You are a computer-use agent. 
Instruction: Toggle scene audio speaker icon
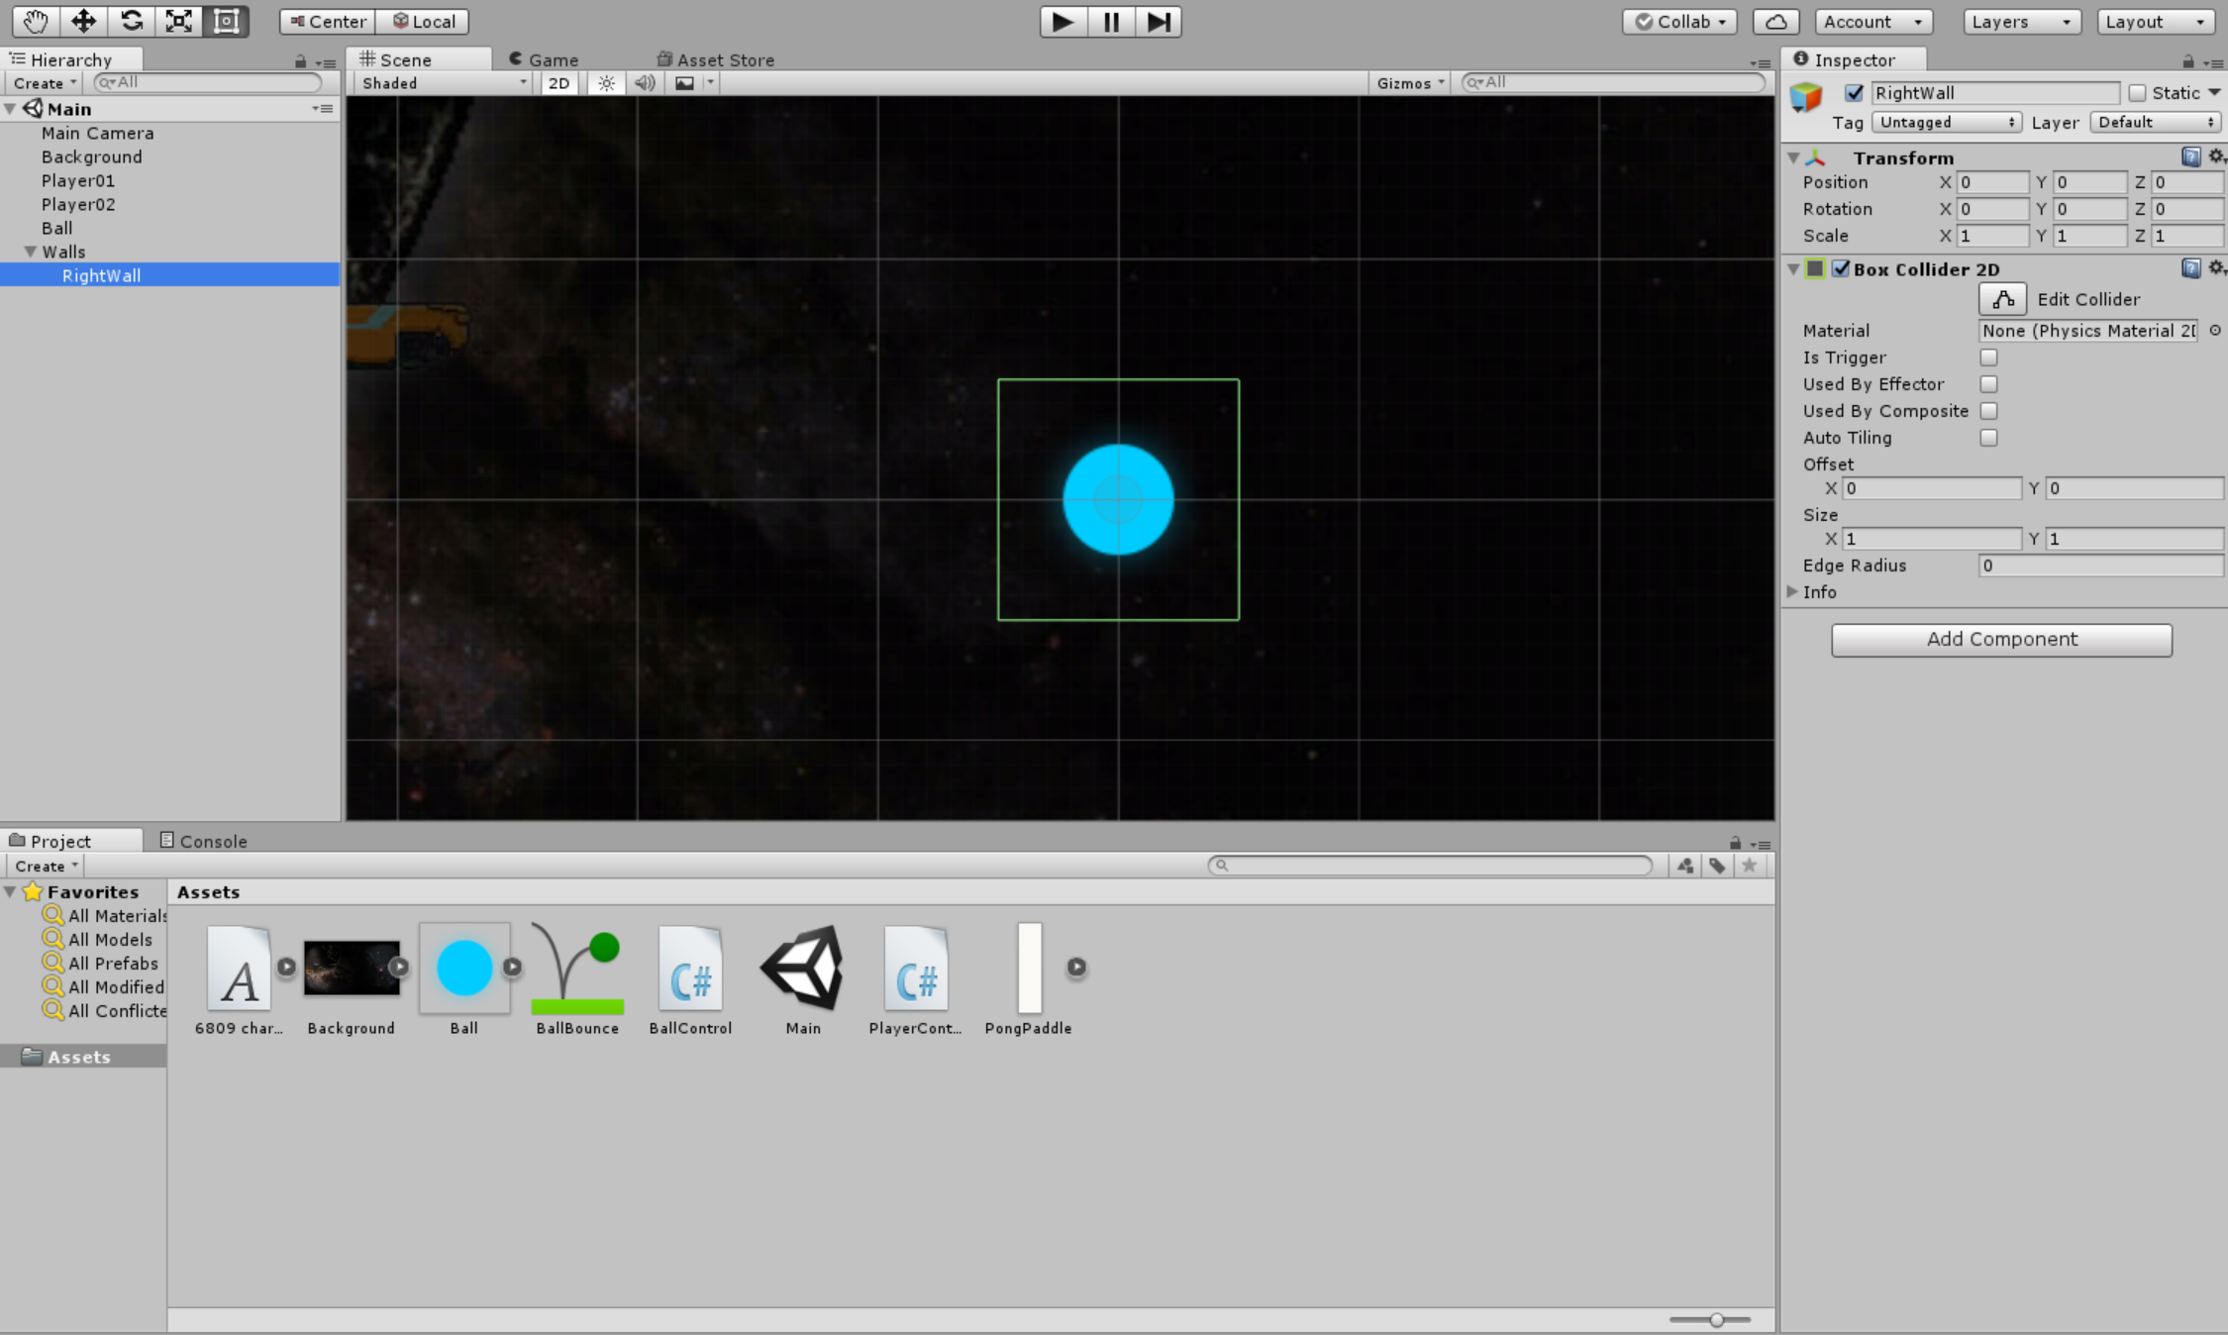pos(645,83)
